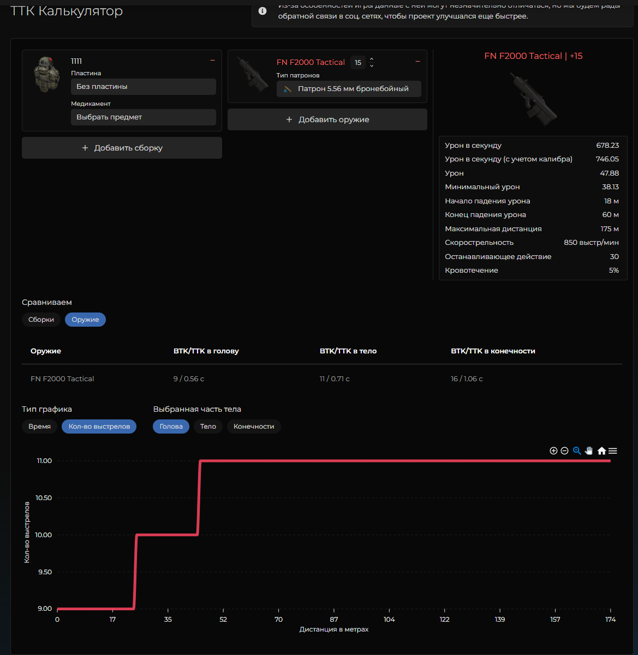Click the Выбранная часть тела label
The height and width of the screenshot is (655, 638).
pos(197,409)
